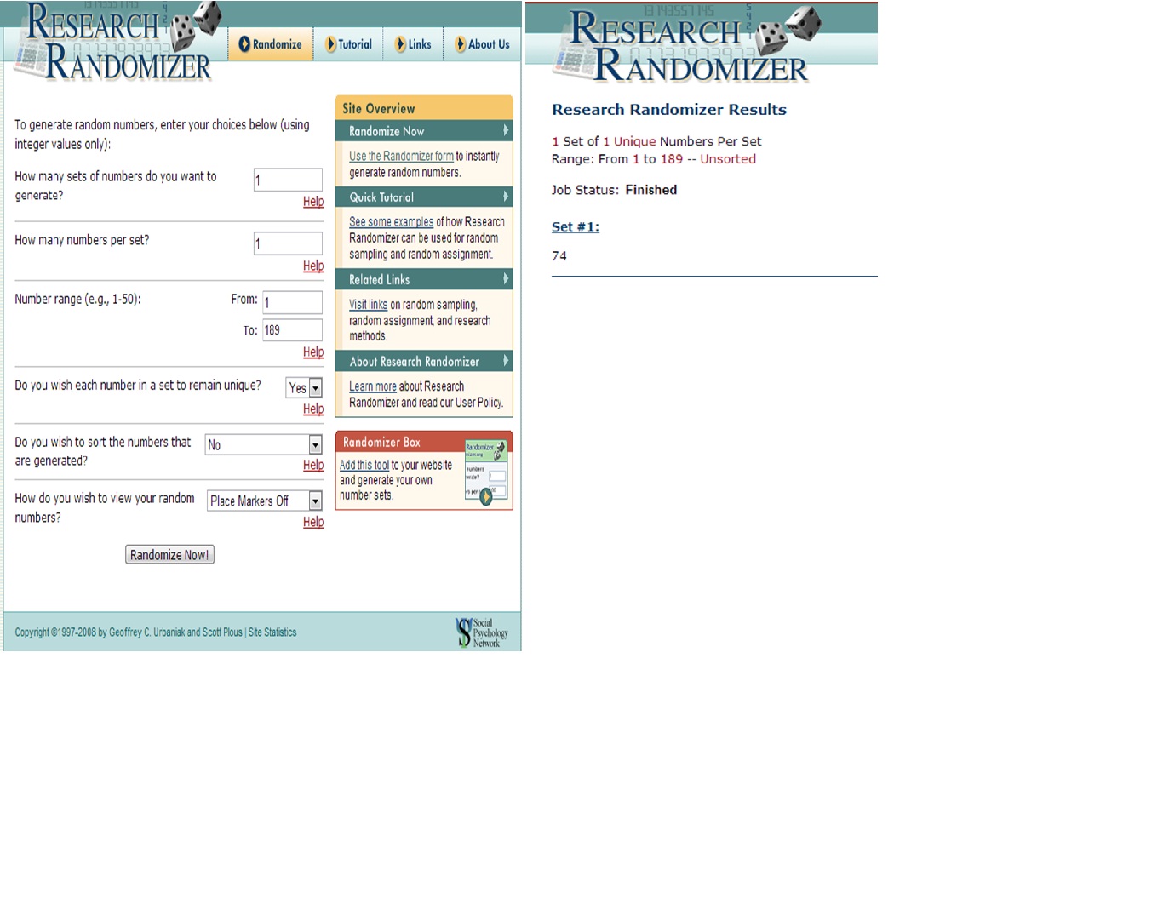This screenshot has height=904, width=1169.
Task: Click the 'How many numbers per set' field
Action: click(x=288, y=243)
